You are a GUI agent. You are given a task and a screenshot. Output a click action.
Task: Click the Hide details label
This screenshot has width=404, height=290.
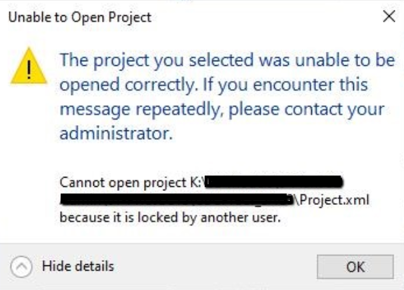78,267
